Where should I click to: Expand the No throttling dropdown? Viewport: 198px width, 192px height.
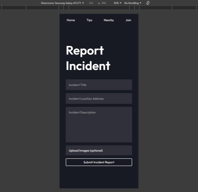click(133, 3)
